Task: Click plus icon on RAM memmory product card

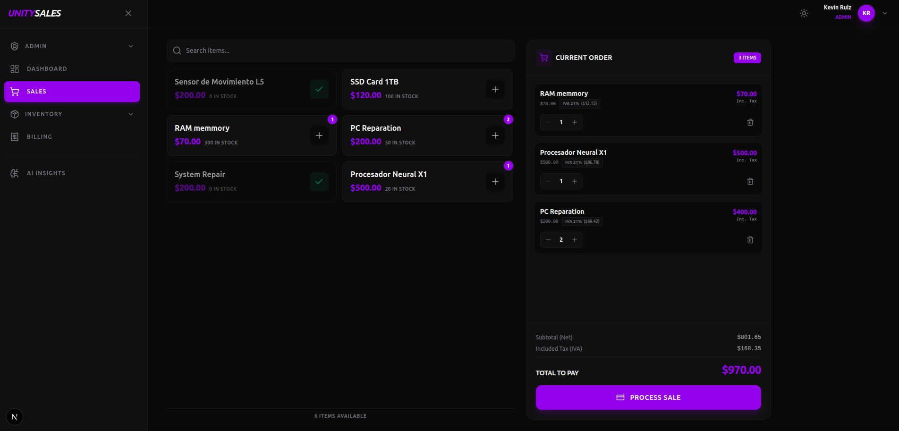Action: point(319,135)
